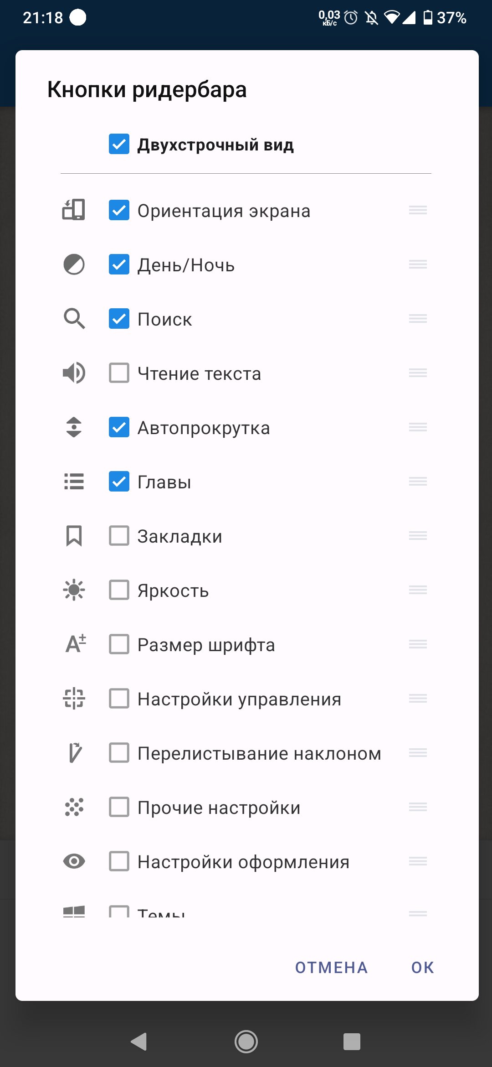
Task: Enable the Яркость checkbox
Action: click(119, 590)
